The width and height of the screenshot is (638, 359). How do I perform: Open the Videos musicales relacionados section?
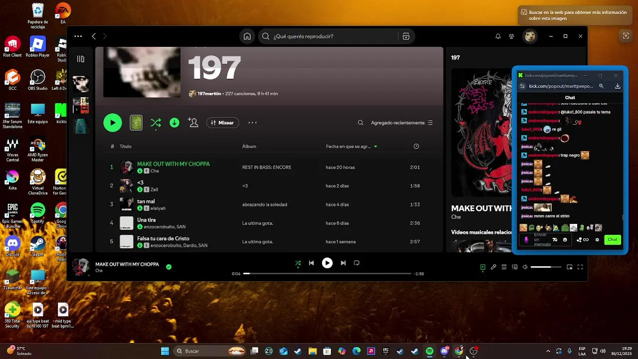coord(482,232)
